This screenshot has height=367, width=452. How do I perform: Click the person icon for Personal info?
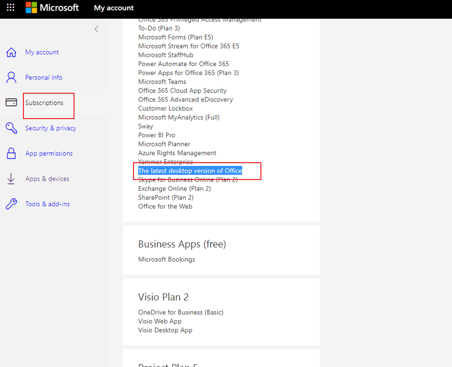point(11,77)
